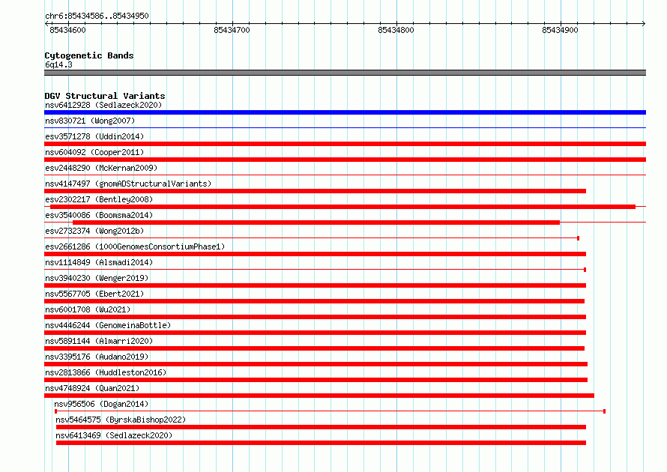Click the red nsv604092 Cooper2011 bar
This screenshot has height=472, width=667.
tap(345, 160)
